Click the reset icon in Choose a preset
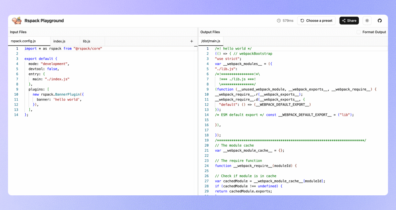 302,21
